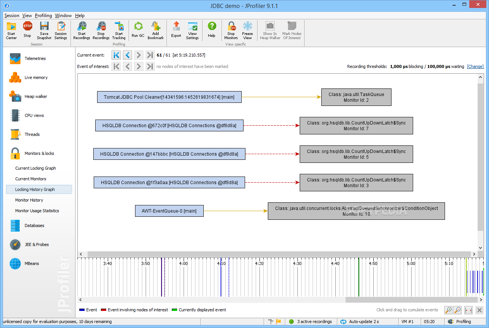Click the flag icon in status bar

coord(279,322)
